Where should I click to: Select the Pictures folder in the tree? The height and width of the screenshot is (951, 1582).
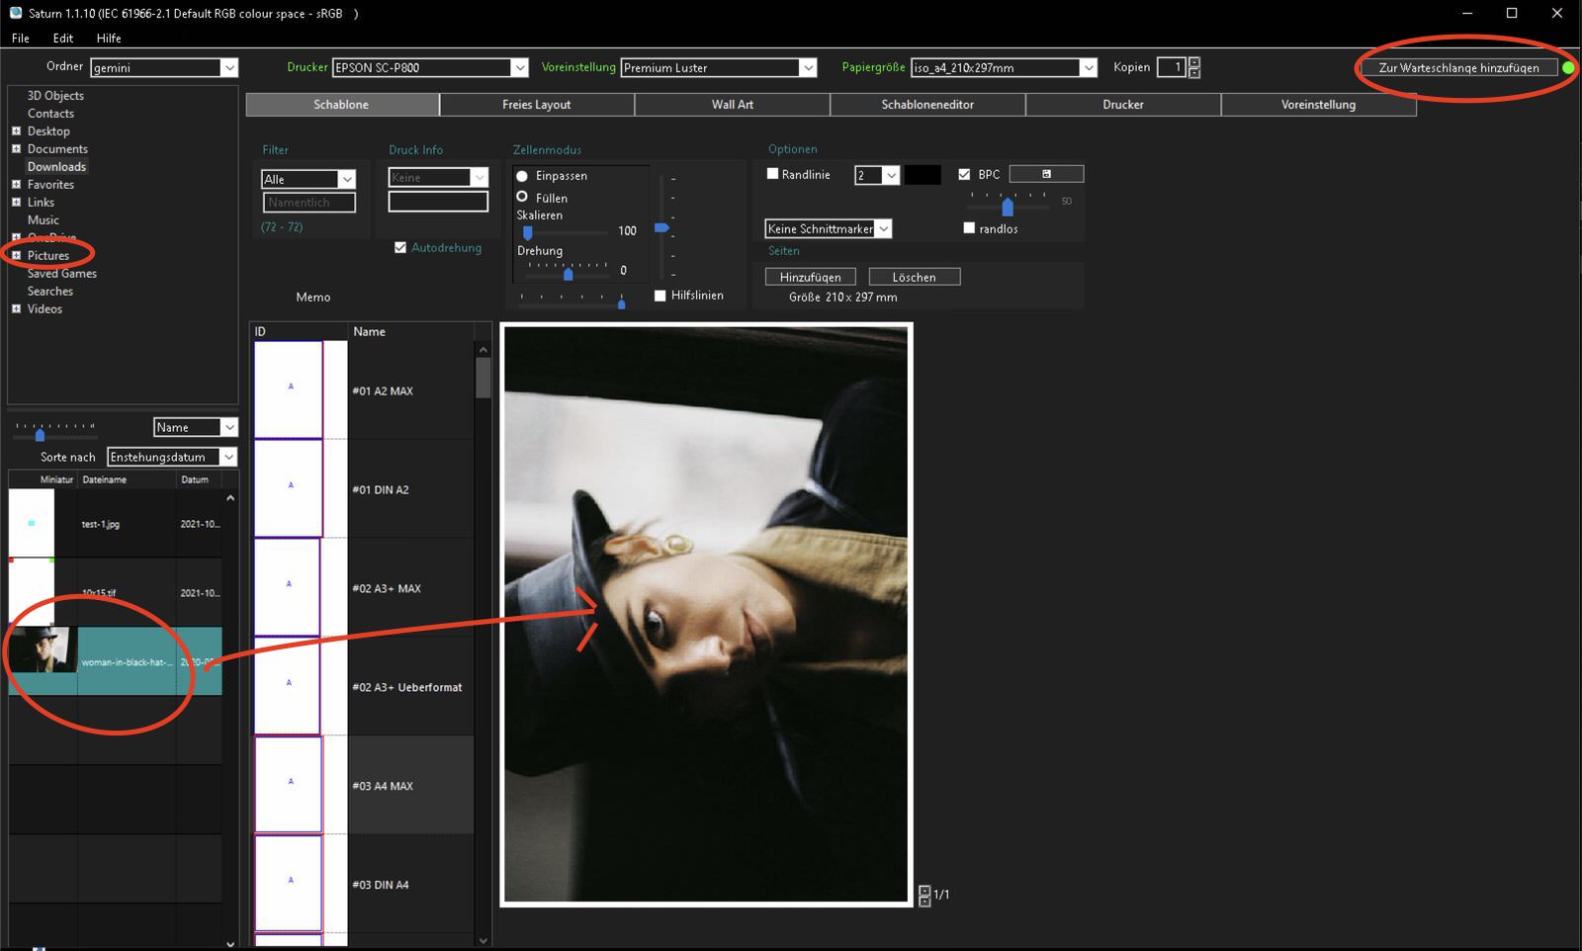[x=48, y=255]
